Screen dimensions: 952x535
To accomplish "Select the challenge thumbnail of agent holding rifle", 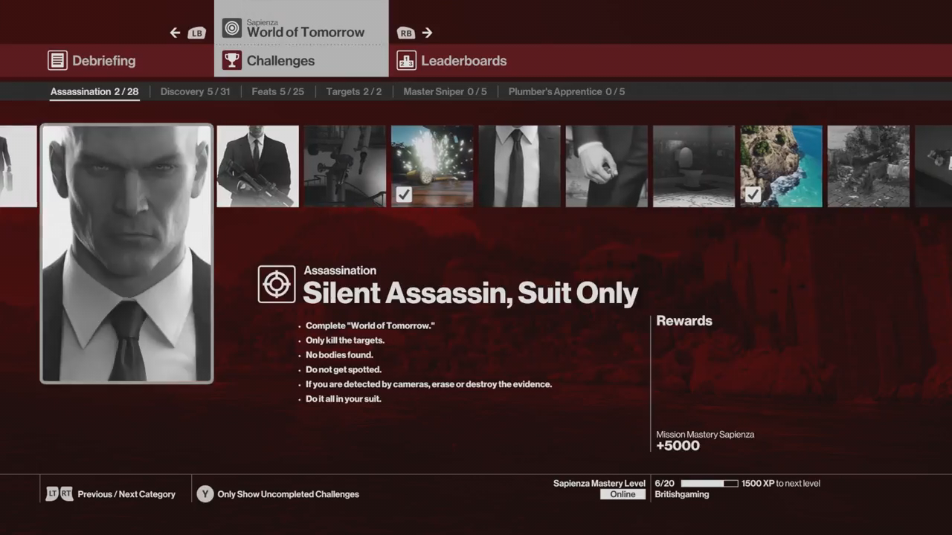I will (258, 166).
